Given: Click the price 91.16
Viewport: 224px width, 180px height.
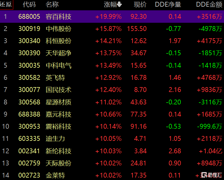Looking at the screenshot, I should coord(139,127).
